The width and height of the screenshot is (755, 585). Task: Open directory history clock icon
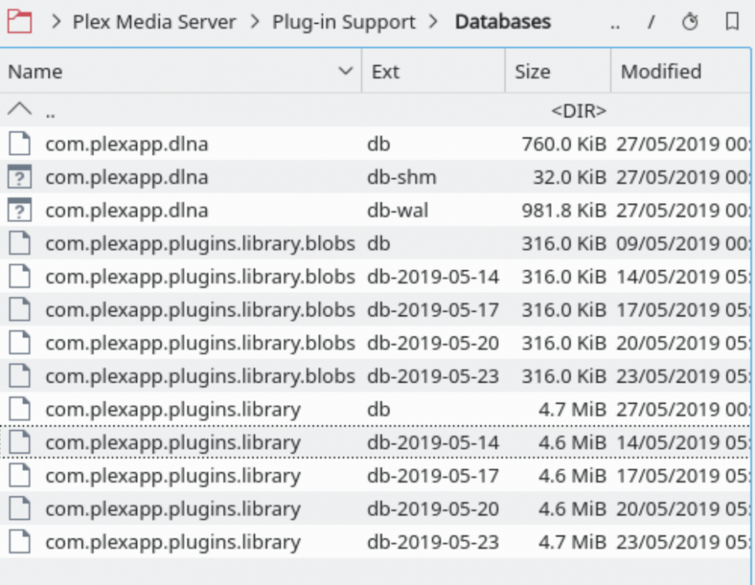(690, 22)
